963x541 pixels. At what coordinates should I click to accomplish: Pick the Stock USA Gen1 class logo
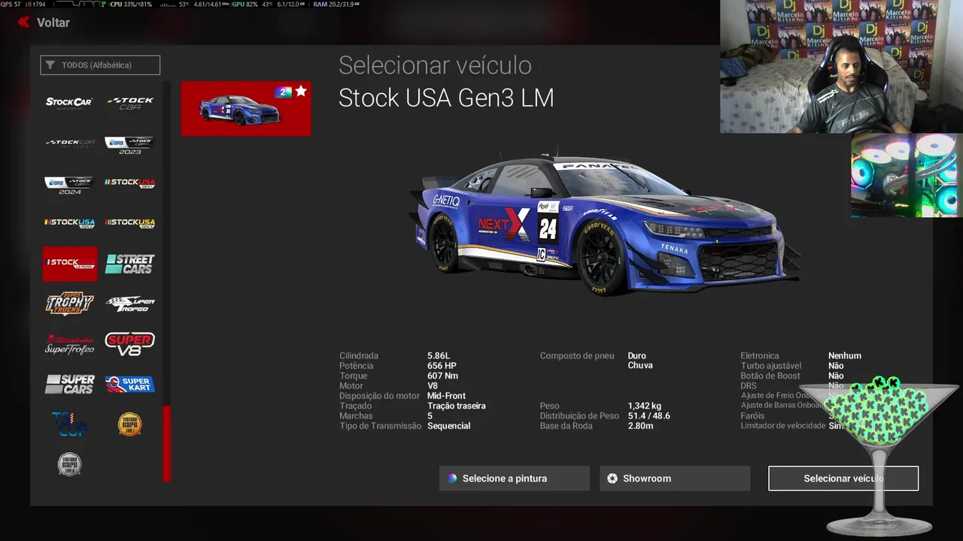(129, 183)
